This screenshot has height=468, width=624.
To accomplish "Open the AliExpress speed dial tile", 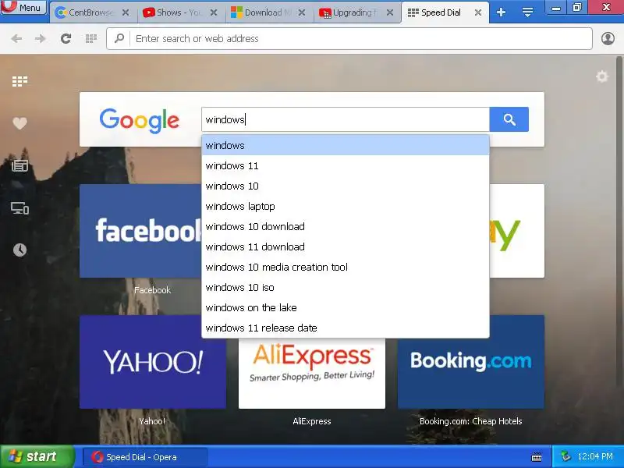I will tap(312, 374).
